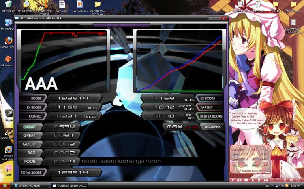Open the My Documents folder icon

pyautogui.click(x=26, y=5)
